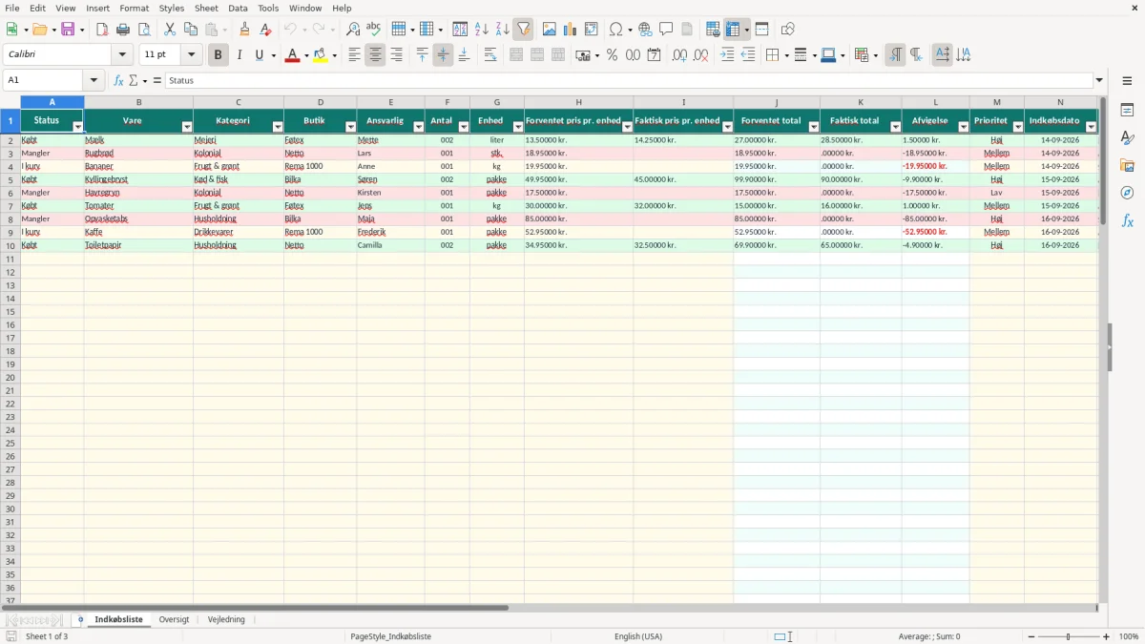Run the spelling check
Screen dimensions: 1145x644
(374, 30)
